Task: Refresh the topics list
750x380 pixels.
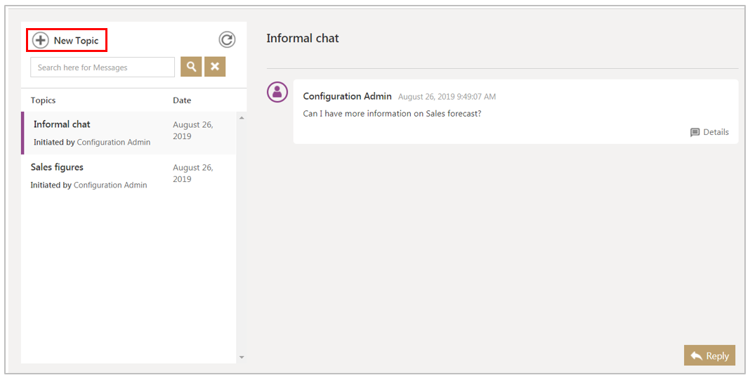Action: pos(227,40)
